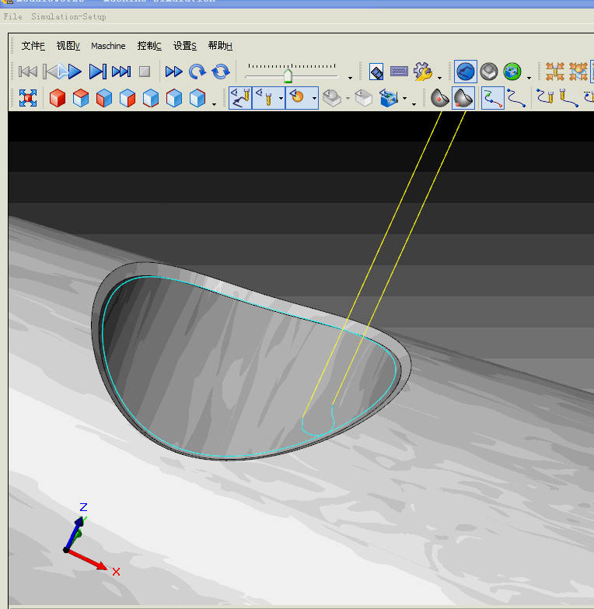Expand arrow beside eye on tool button
The image size is (594, 609).
click(281, 98)
